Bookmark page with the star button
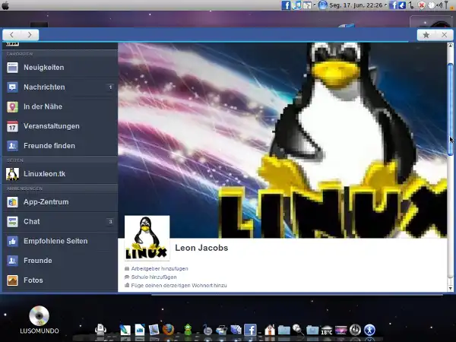Viewport: 456px width, 342px height. 426,35
